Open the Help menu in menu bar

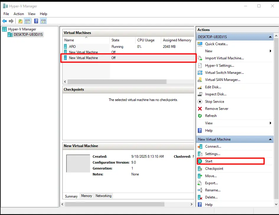click(x=43, y=14)
